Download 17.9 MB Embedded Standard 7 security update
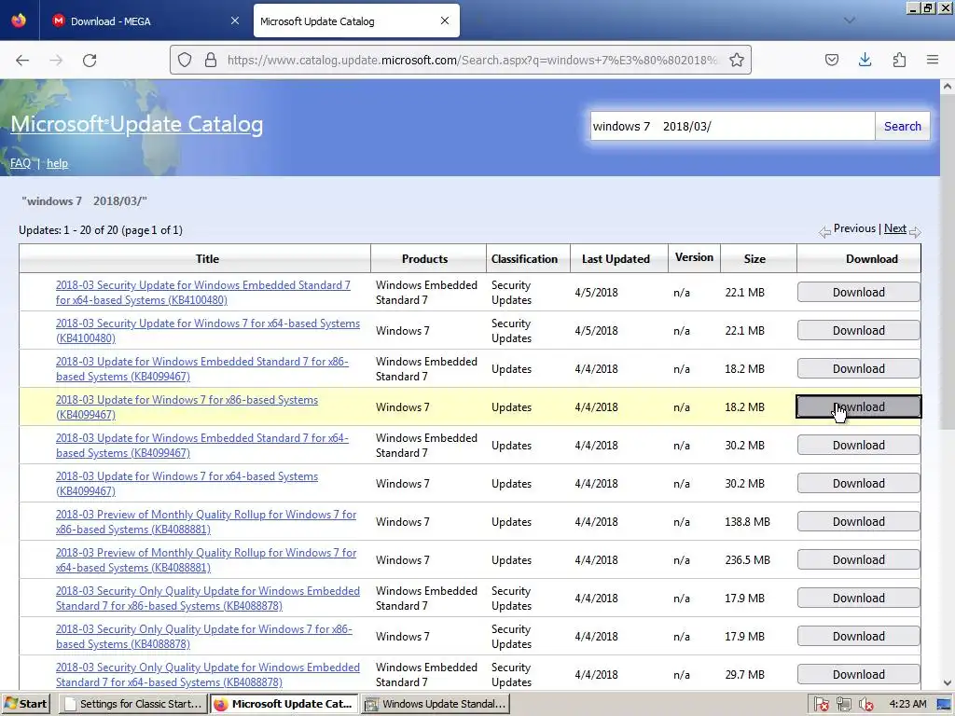 point(858,598)
